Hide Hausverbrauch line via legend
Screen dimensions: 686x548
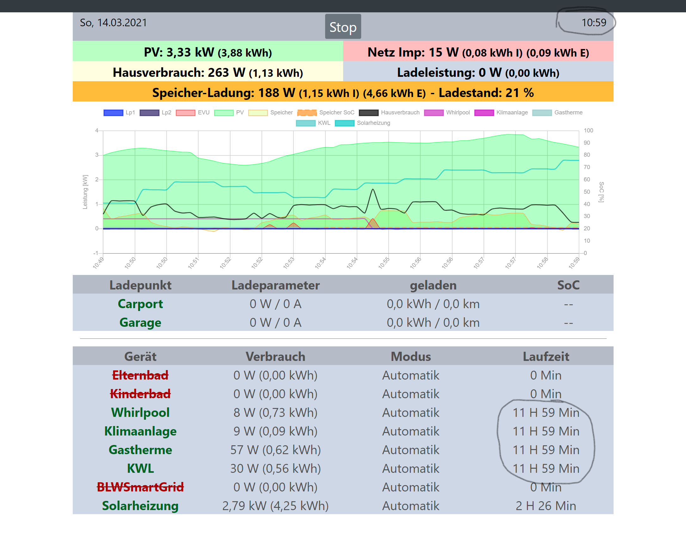pyautogui.click(x=368, y=113)
